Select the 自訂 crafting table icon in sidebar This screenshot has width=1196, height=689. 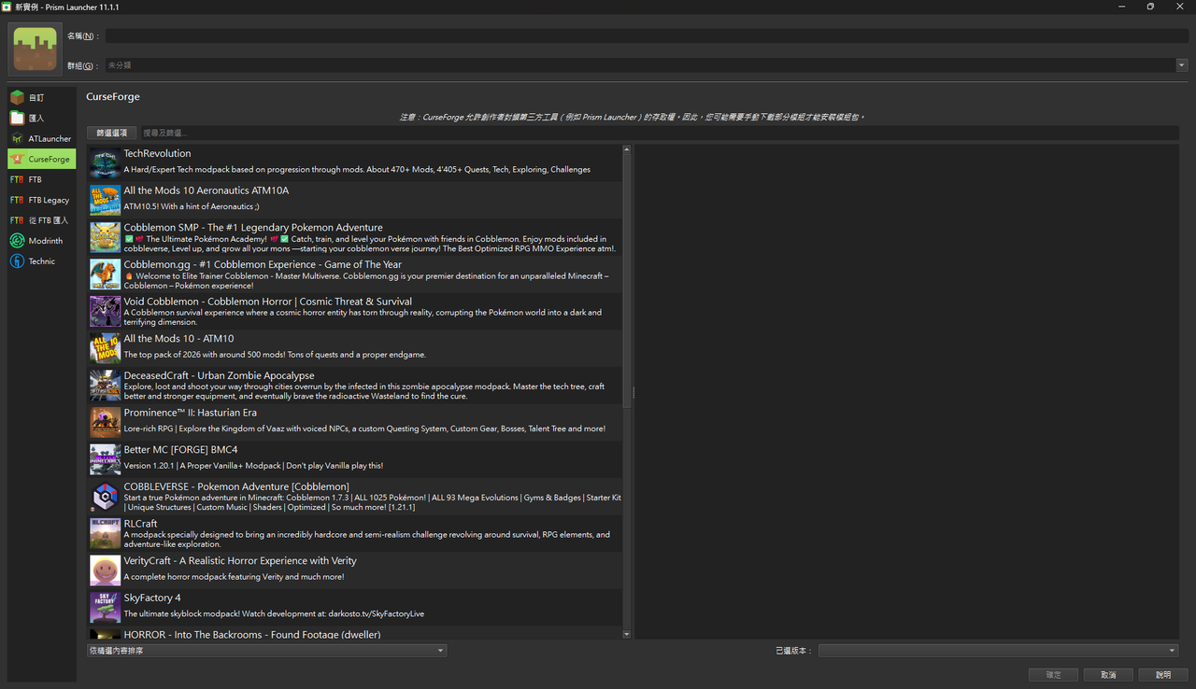click(17, 97)
